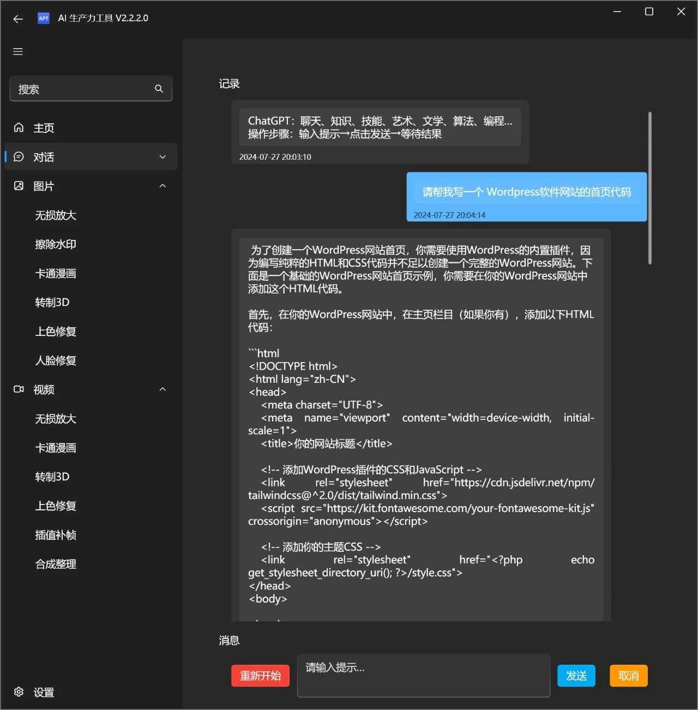Collapse the 图片 section chevron
The height and width of the screenshot is (710, 698).
pos(163,186)
